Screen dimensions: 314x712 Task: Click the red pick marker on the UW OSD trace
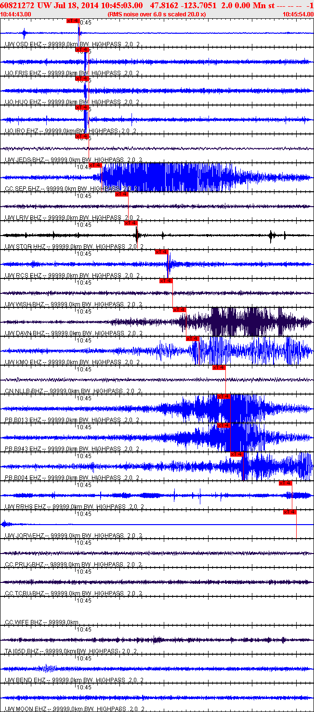(x=73, y=21)
